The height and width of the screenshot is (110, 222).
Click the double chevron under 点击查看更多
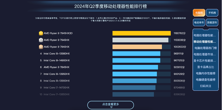pyautogui.click(x=111, y=107)
